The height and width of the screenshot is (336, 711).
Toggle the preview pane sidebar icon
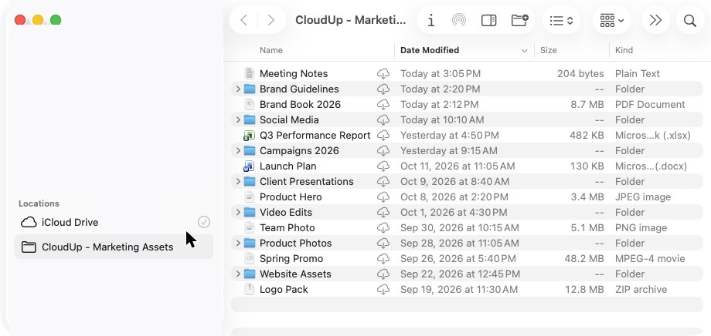tap(488, 20)
